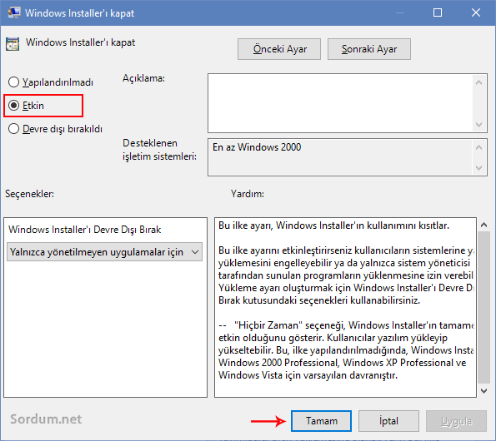Viewport: 496px width, 441px height.
Task: Click Açıklama box scroll down arrow
Action: 479,125
